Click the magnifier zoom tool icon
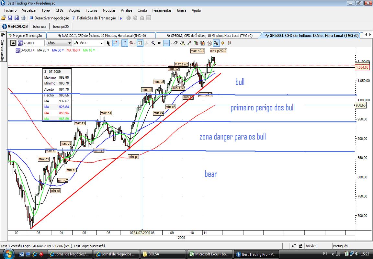This screenshot has height=259, width=373. pos(153,43)
